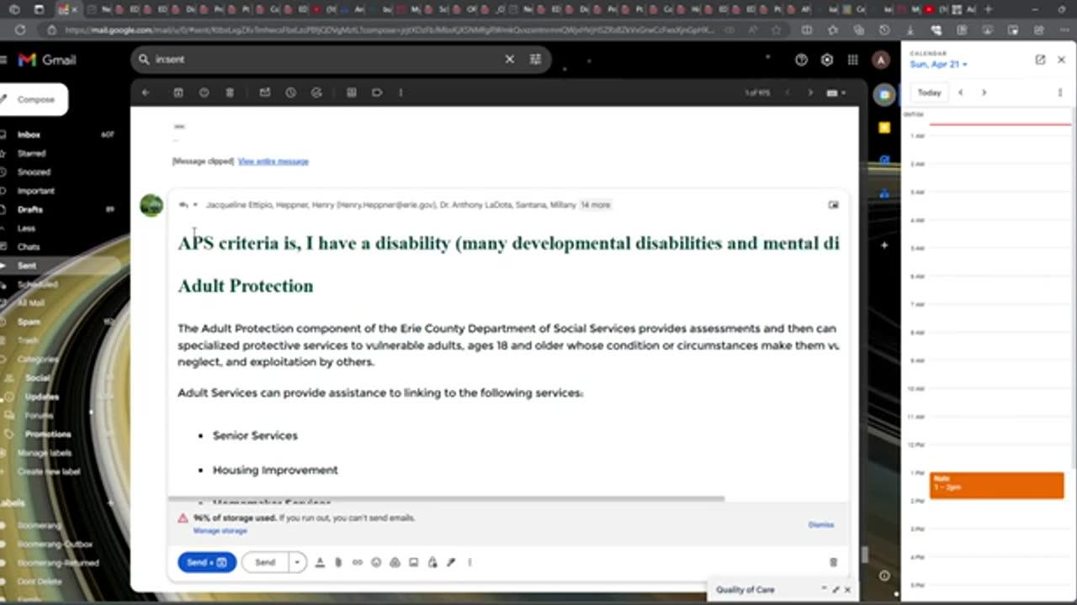Open more send options dropdown arrow
The width and height of the screenshot is (1077, 605).
coord(297,562)
